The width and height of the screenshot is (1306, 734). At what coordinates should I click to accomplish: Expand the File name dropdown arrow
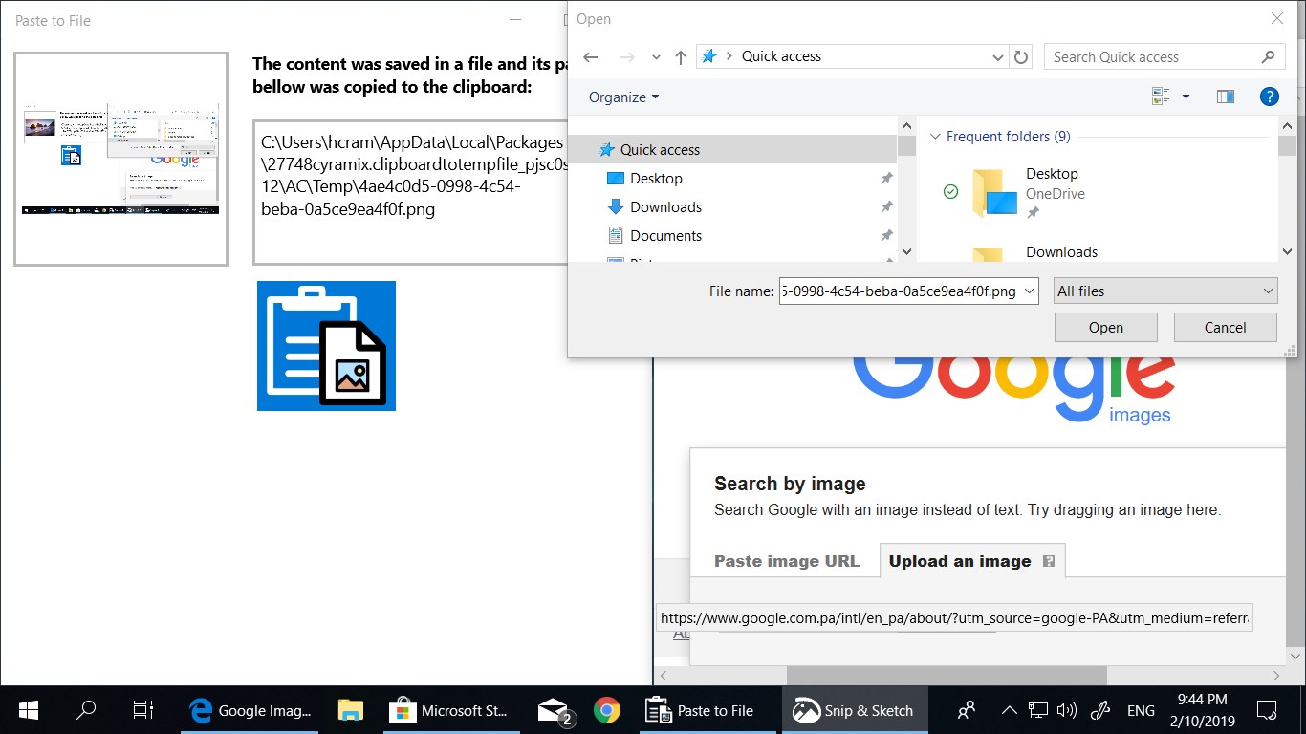point(1029,291)
